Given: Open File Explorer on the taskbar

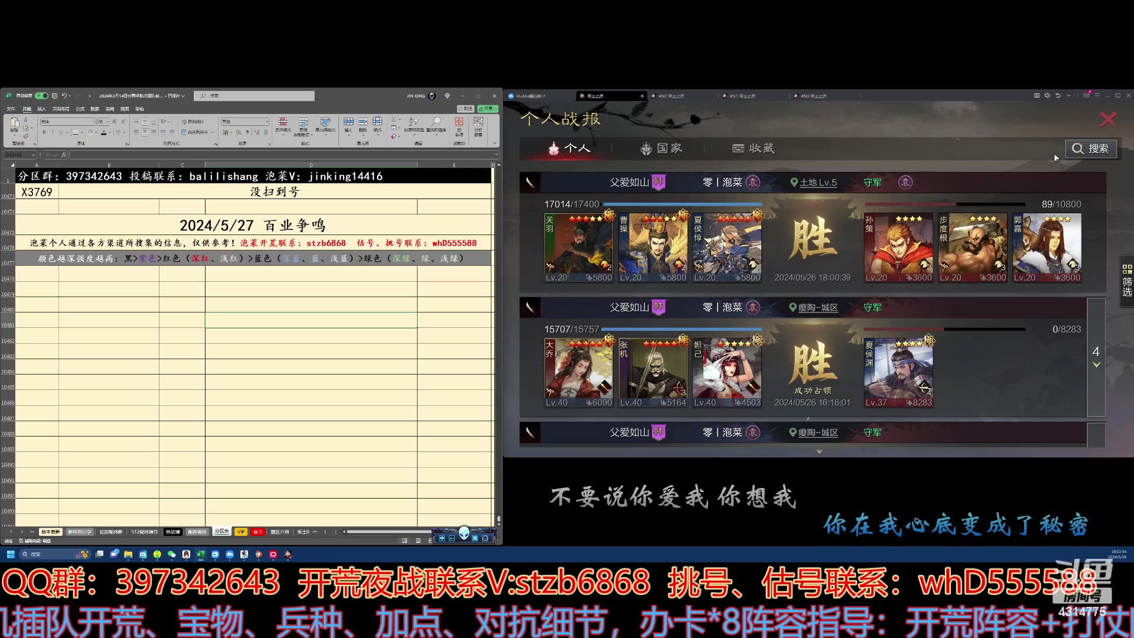Looking at the screenshot, I should 128,554.
